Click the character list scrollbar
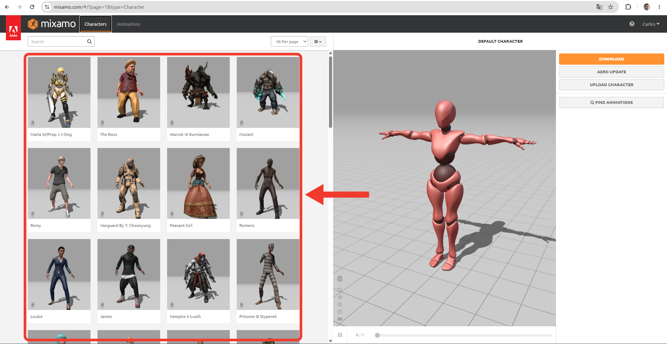 [330, 92]
